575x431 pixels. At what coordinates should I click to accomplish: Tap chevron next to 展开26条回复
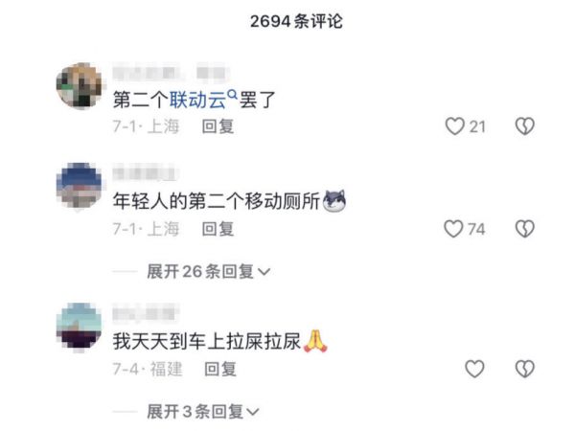[264, 272]
